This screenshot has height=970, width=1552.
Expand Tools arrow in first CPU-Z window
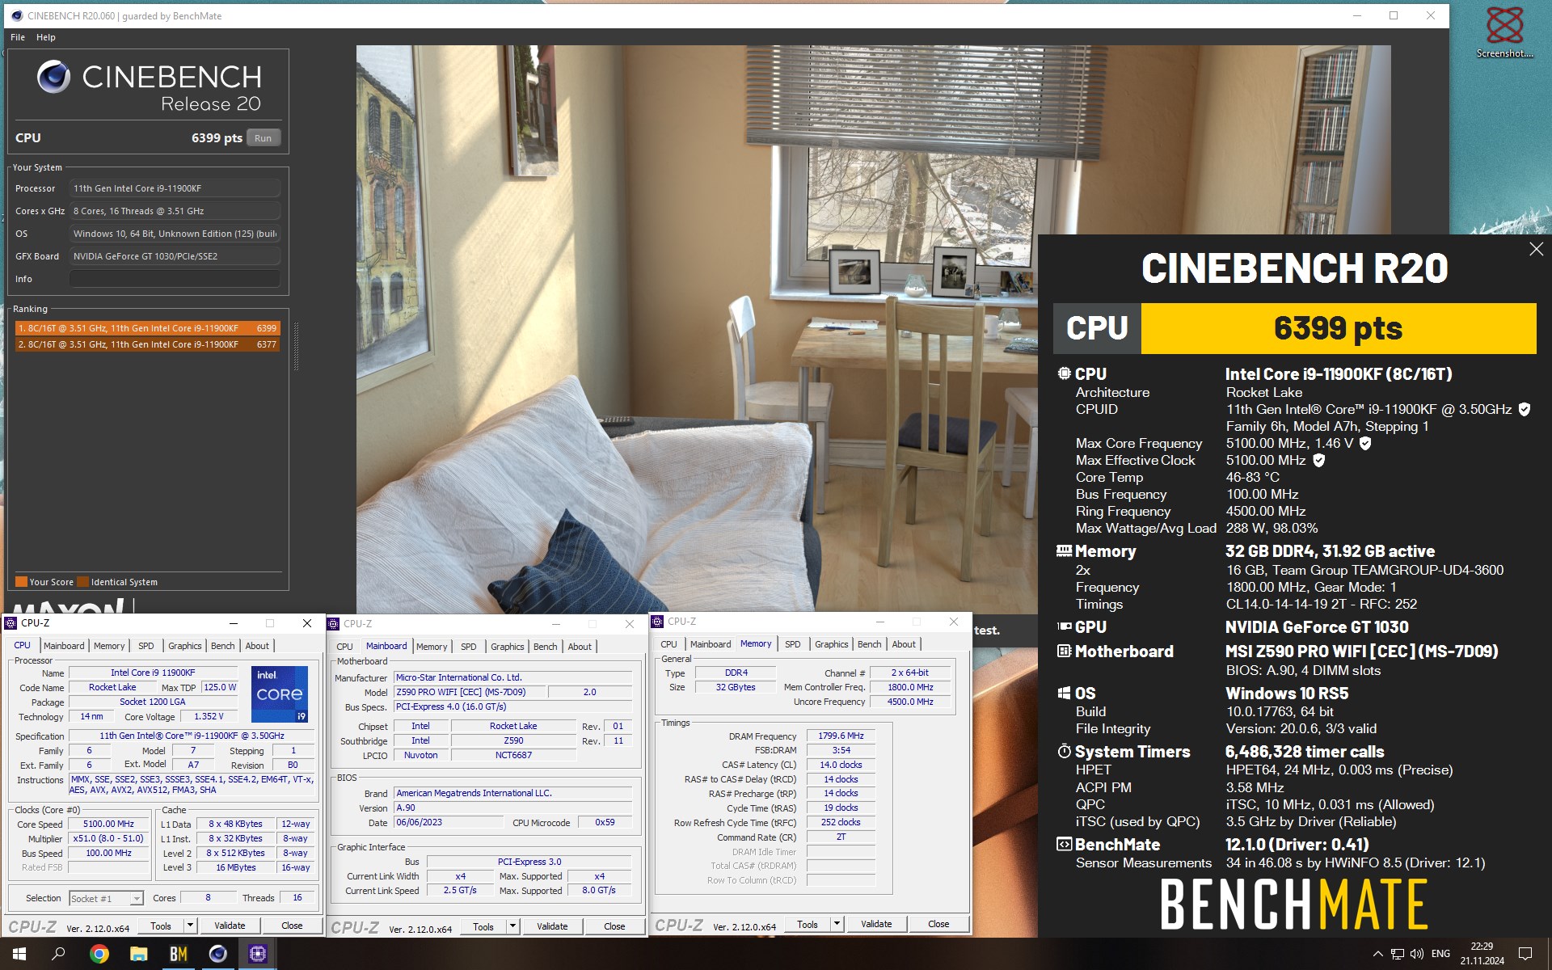point(190,926)
